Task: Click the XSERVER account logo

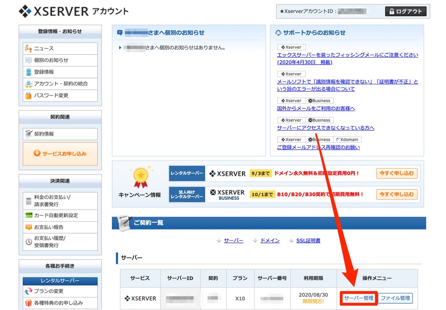Action: [74, 12]
